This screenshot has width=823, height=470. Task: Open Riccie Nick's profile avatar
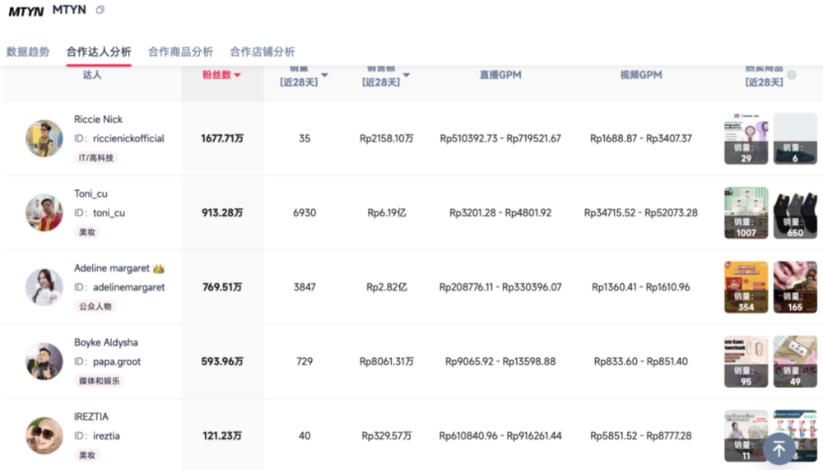pyautogui.click(x=44, y=138)
